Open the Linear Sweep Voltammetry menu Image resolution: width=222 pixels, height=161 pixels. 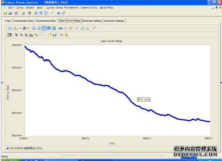(x=63, y=8)
